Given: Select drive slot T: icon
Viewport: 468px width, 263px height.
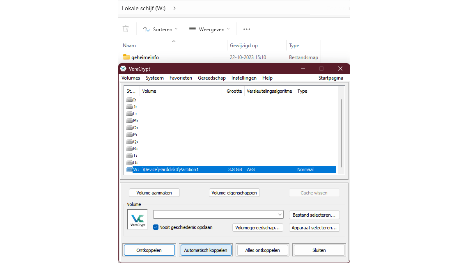Looking at the screenshot, I should coord(129,156).
